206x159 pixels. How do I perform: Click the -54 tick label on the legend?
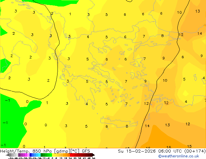coord(10,158)
